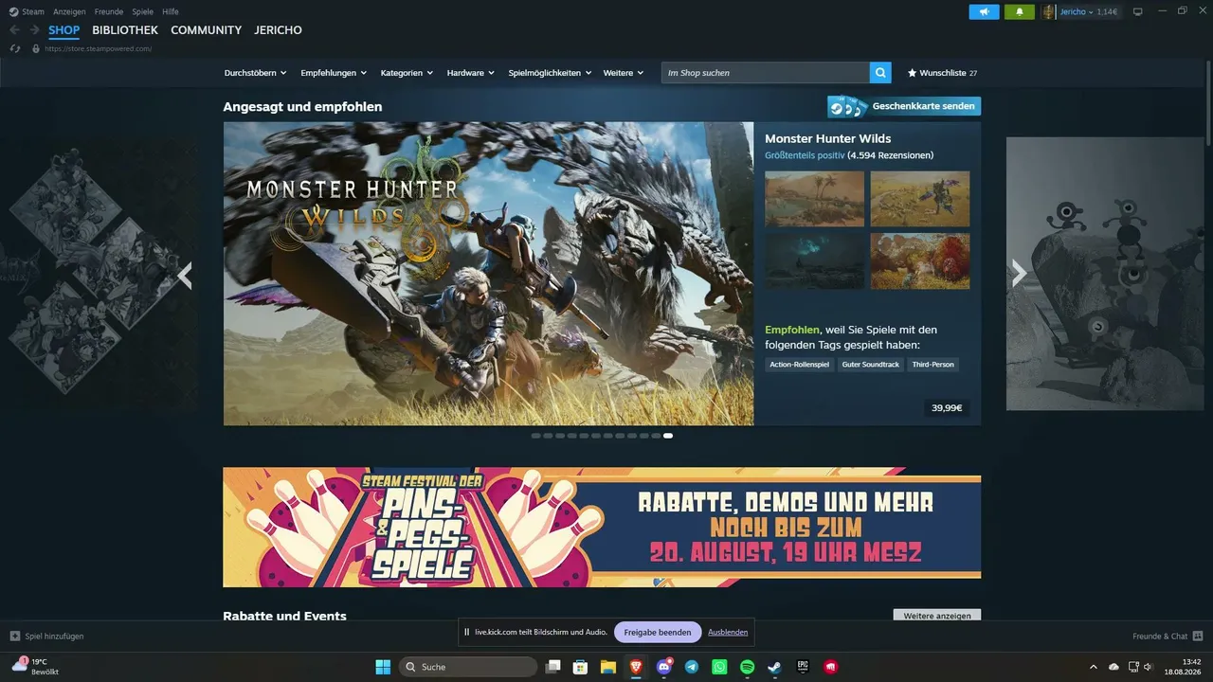Viewport: 1213px width, 682px height.
Task: Expand the Weitere dropdown
Action: click(x=624, y=73)
